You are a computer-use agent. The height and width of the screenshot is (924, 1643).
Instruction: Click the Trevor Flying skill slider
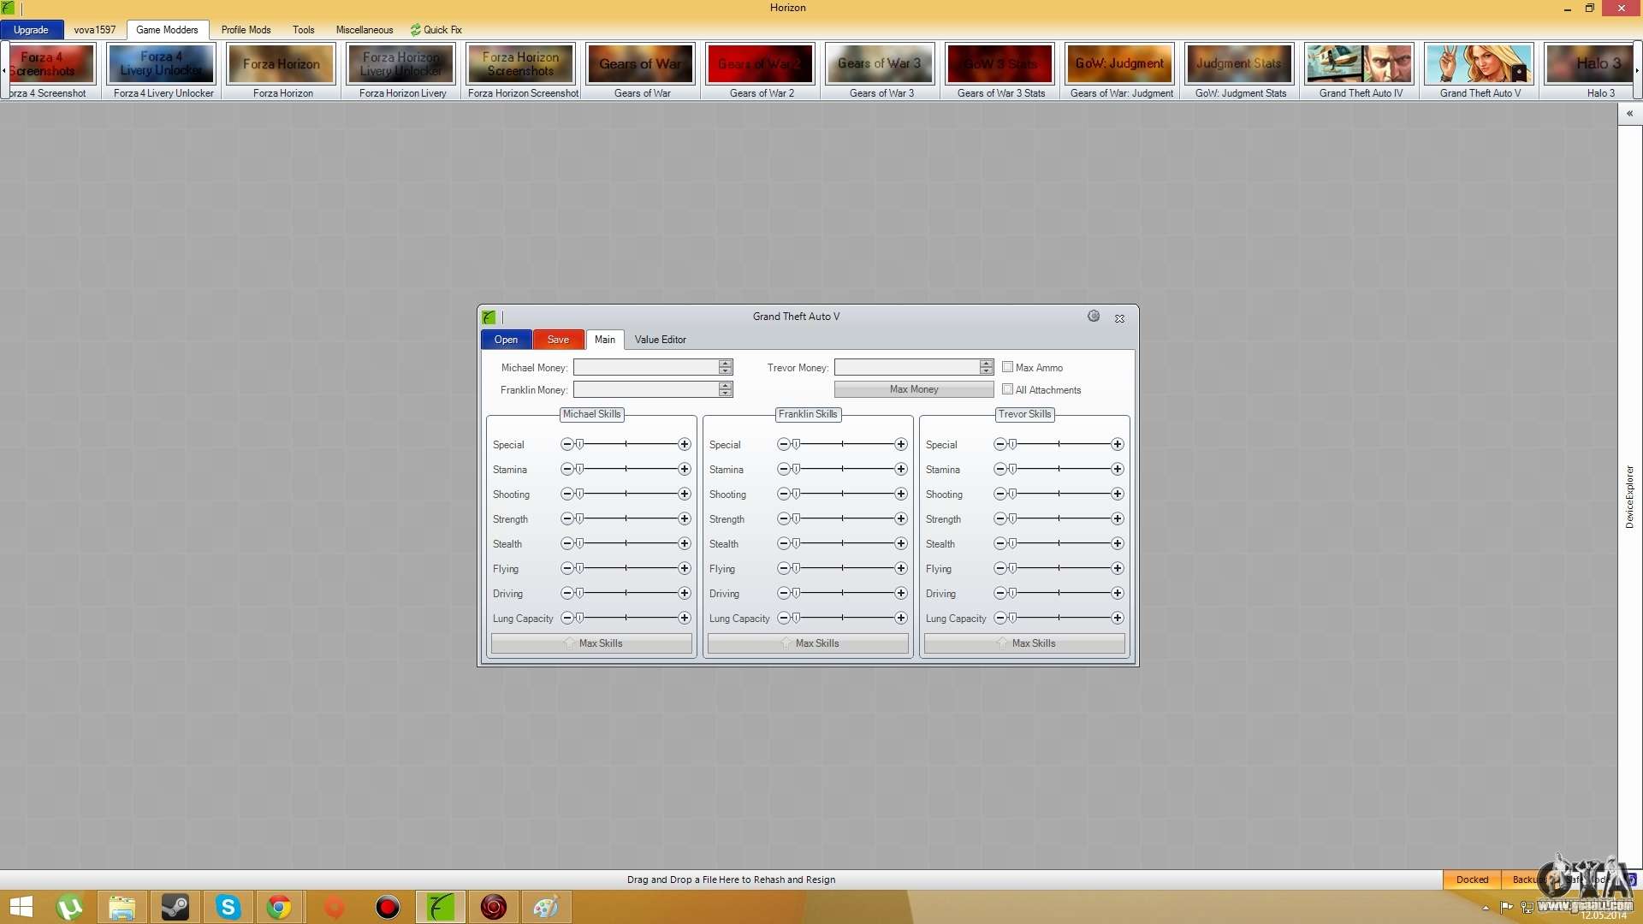coord(1059,569)
